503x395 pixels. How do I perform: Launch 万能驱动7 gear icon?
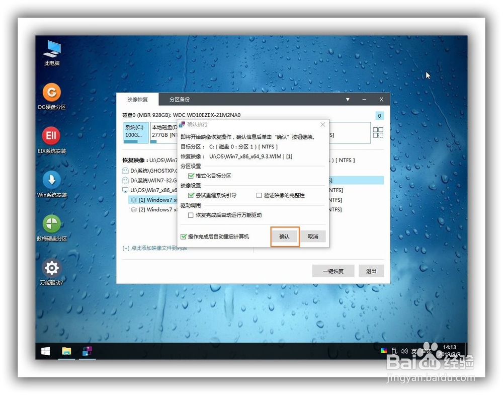[52, 272]
